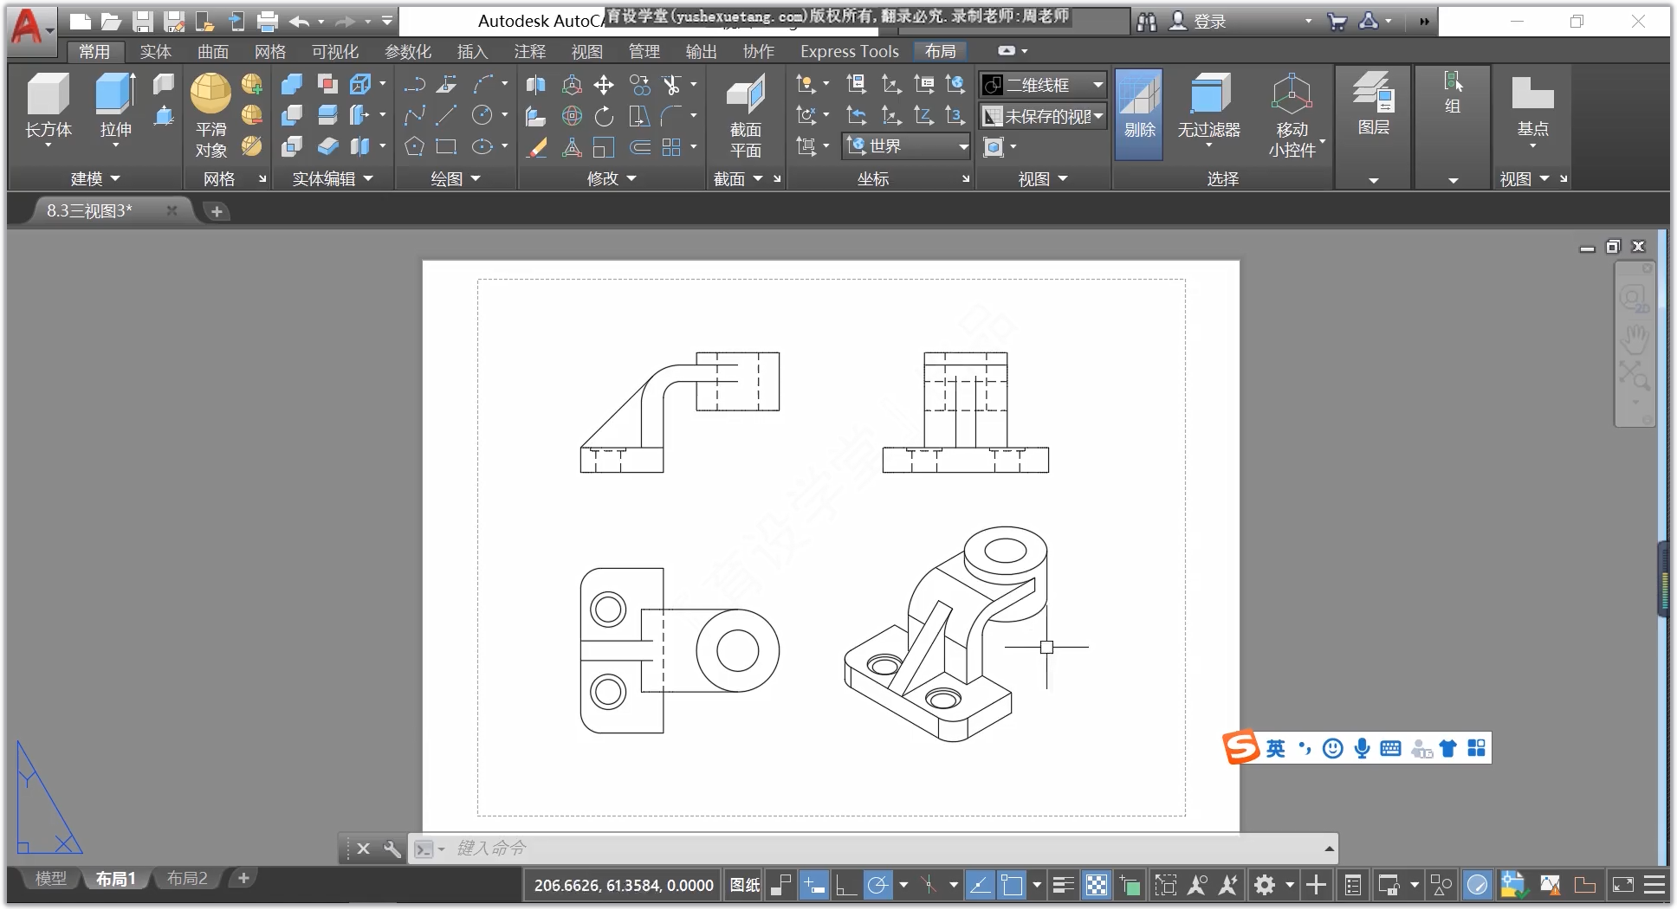Click the Array grid icon in 修改
Image resolution: width=1677 pixels, height=910 pixels.
pos(671,147)
